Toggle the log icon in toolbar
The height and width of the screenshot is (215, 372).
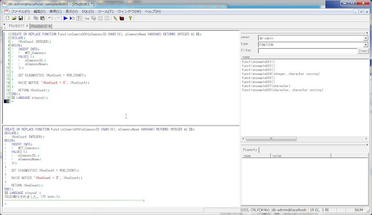coord(87,18)
